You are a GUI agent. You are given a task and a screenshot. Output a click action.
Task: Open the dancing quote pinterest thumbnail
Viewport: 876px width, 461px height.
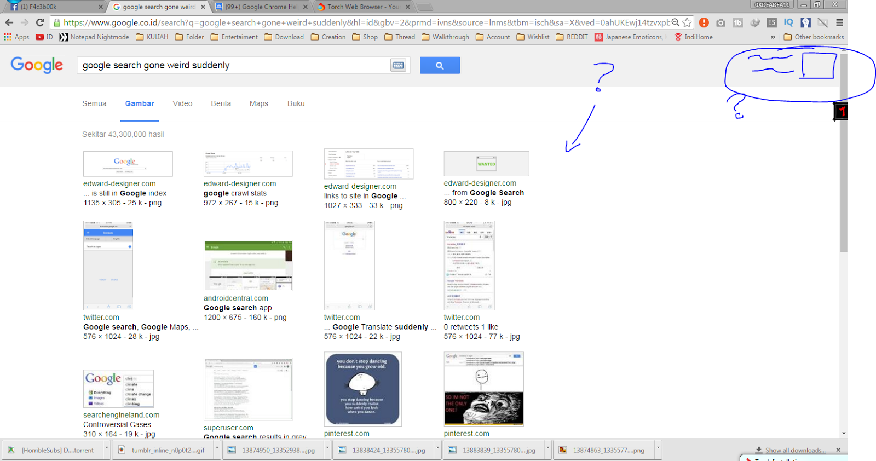click(x=362, y=389)
